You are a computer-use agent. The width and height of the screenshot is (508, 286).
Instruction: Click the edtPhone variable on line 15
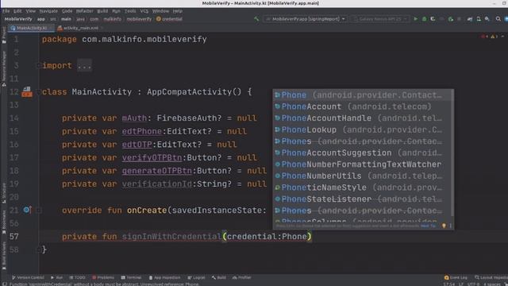click(141, 131)
